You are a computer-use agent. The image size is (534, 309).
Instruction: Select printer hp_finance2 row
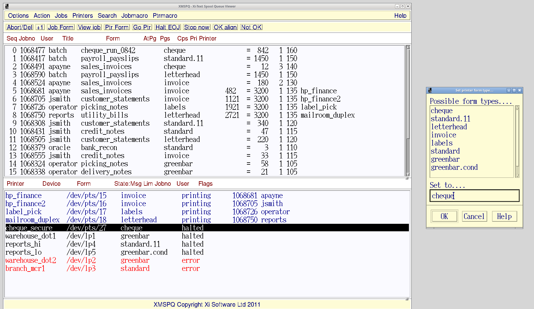coord(207,204)
